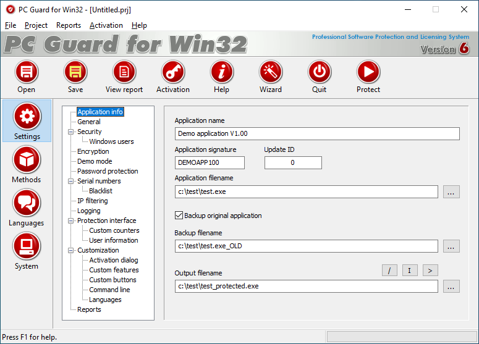Select Demo mode tree item
This screenshot has width=479, height=344.
[95, 161]
